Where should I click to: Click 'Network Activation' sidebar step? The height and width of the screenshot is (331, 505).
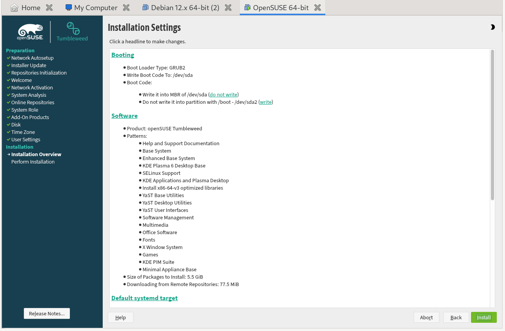pyautogui.click(x=32, y=88)
